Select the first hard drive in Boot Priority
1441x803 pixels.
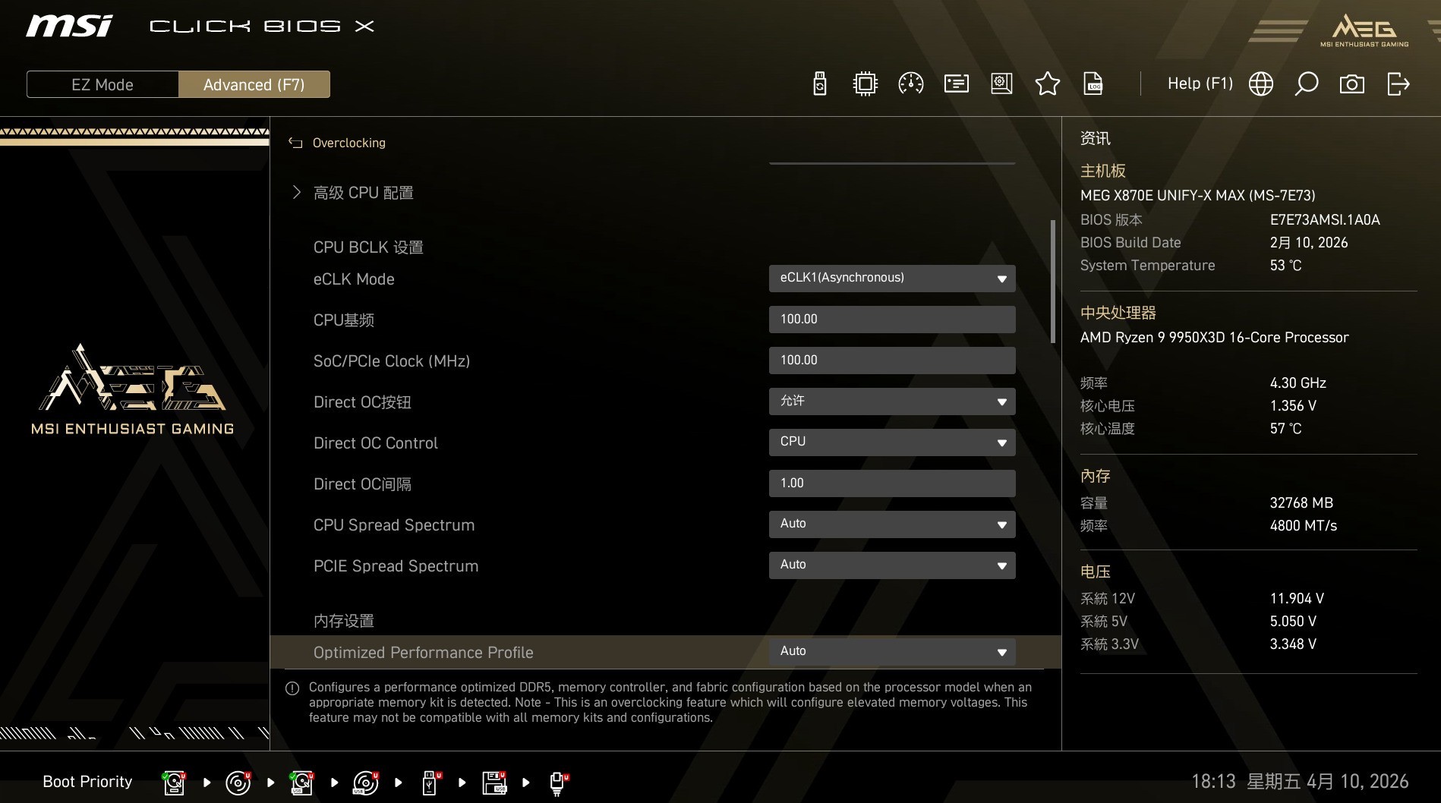[x=172, y=782]
